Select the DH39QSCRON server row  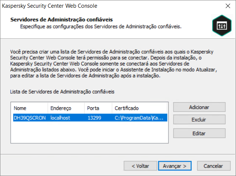[x=30, y=118]
